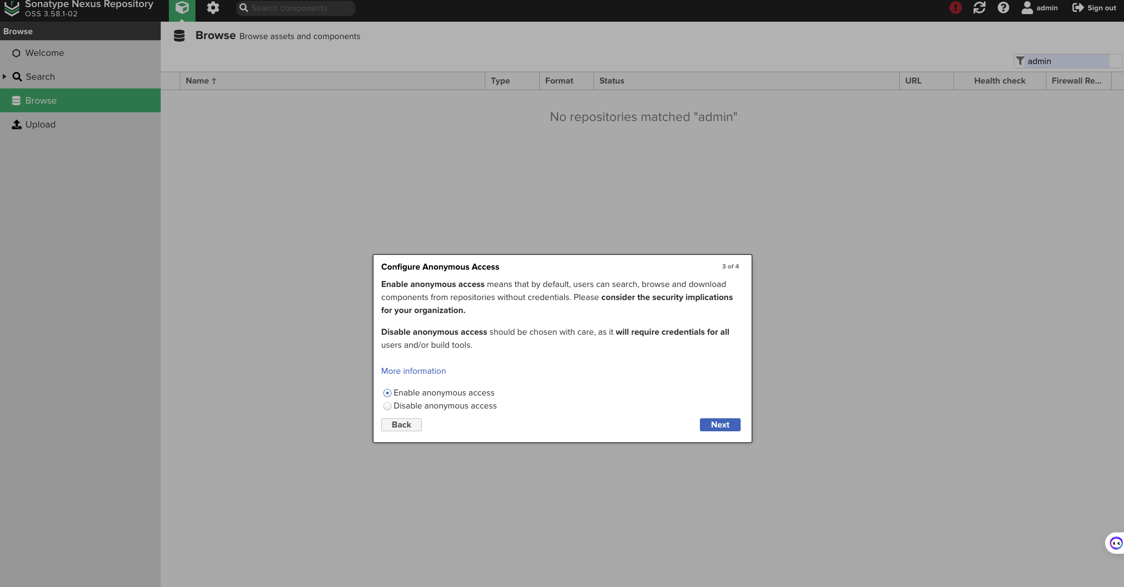Viewport: 1124px width, 587px height.
Task: Select Disable anonymous access option
Action: pos(387,406)
